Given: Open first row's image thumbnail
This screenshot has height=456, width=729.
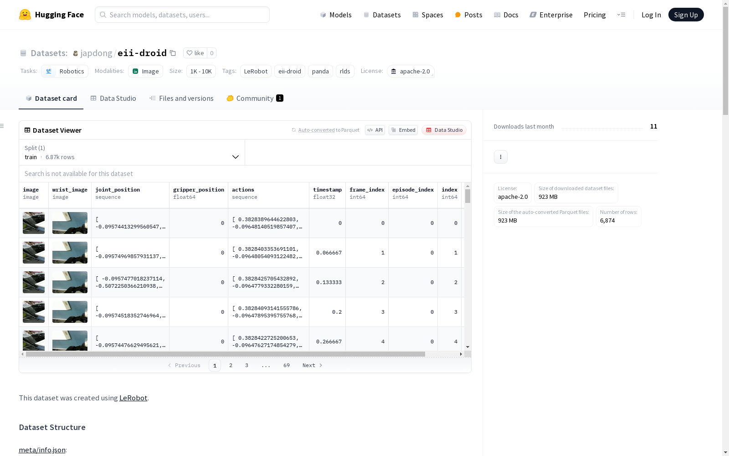Looking at the screenshot, I should tap(34, 223).
